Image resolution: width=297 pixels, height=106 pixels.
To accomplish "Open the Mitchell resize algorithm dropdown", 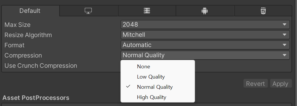I will point(205,35).
